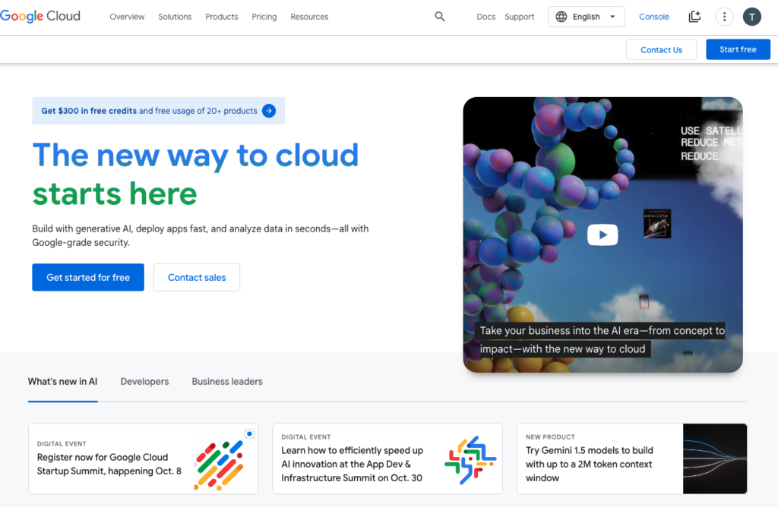Click the App Dev Summit colorful logo

pyautogui.click(x=470, y=461)
